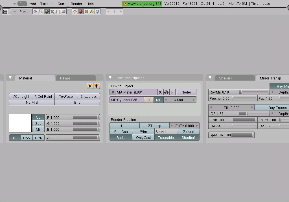Collapse the Links and Pipeline panel
This screenshot has width=289, height=202.
[110, 78]
